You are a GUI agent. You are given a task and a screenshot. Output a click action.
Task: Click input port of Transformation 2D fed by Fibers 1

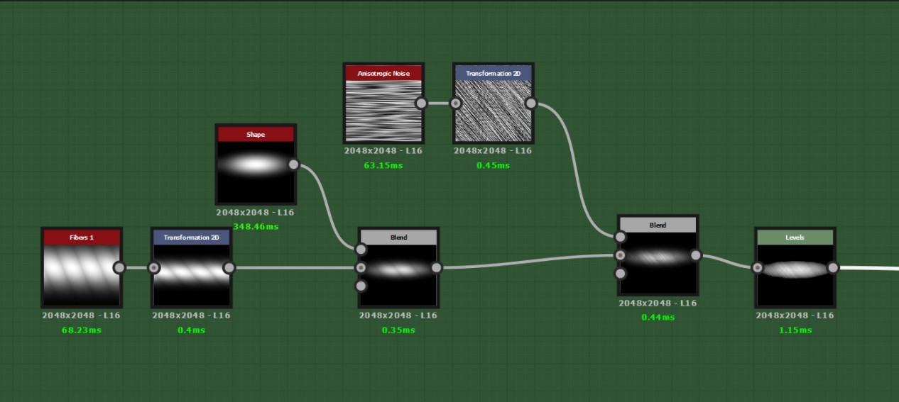(x=154, y=267)
